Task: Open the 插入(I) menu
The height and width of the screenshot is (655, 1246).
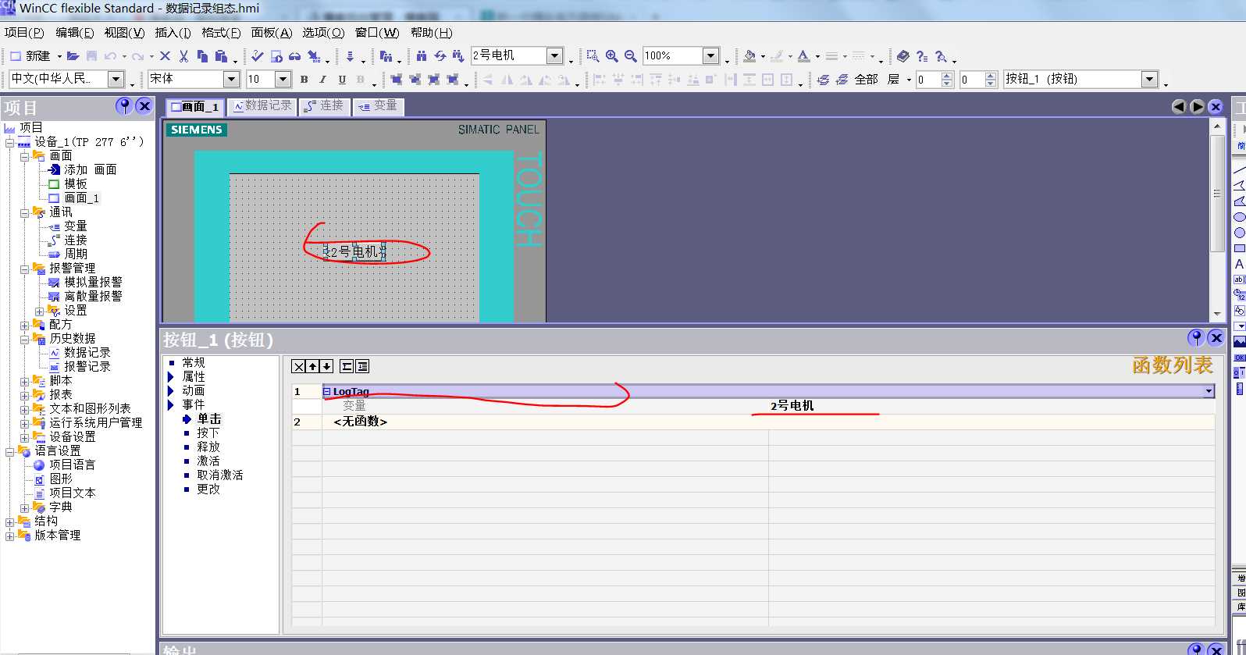Action: [x=173, y=32]
